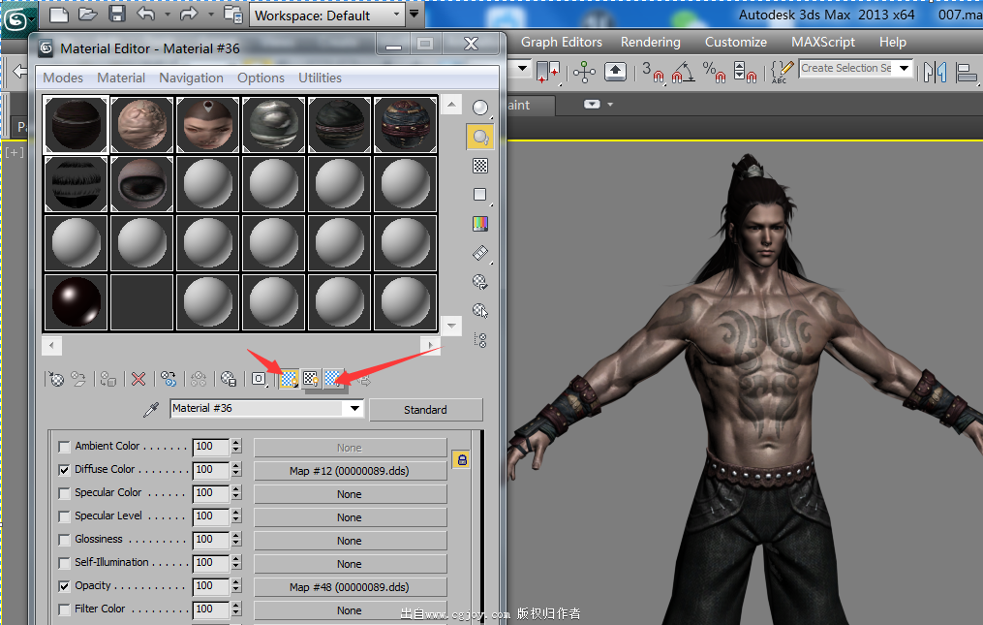Click Assign Material to Selection icon
The height and width of the screenshot is (625, 983).
pyautogui.click(x=108, y=379)
